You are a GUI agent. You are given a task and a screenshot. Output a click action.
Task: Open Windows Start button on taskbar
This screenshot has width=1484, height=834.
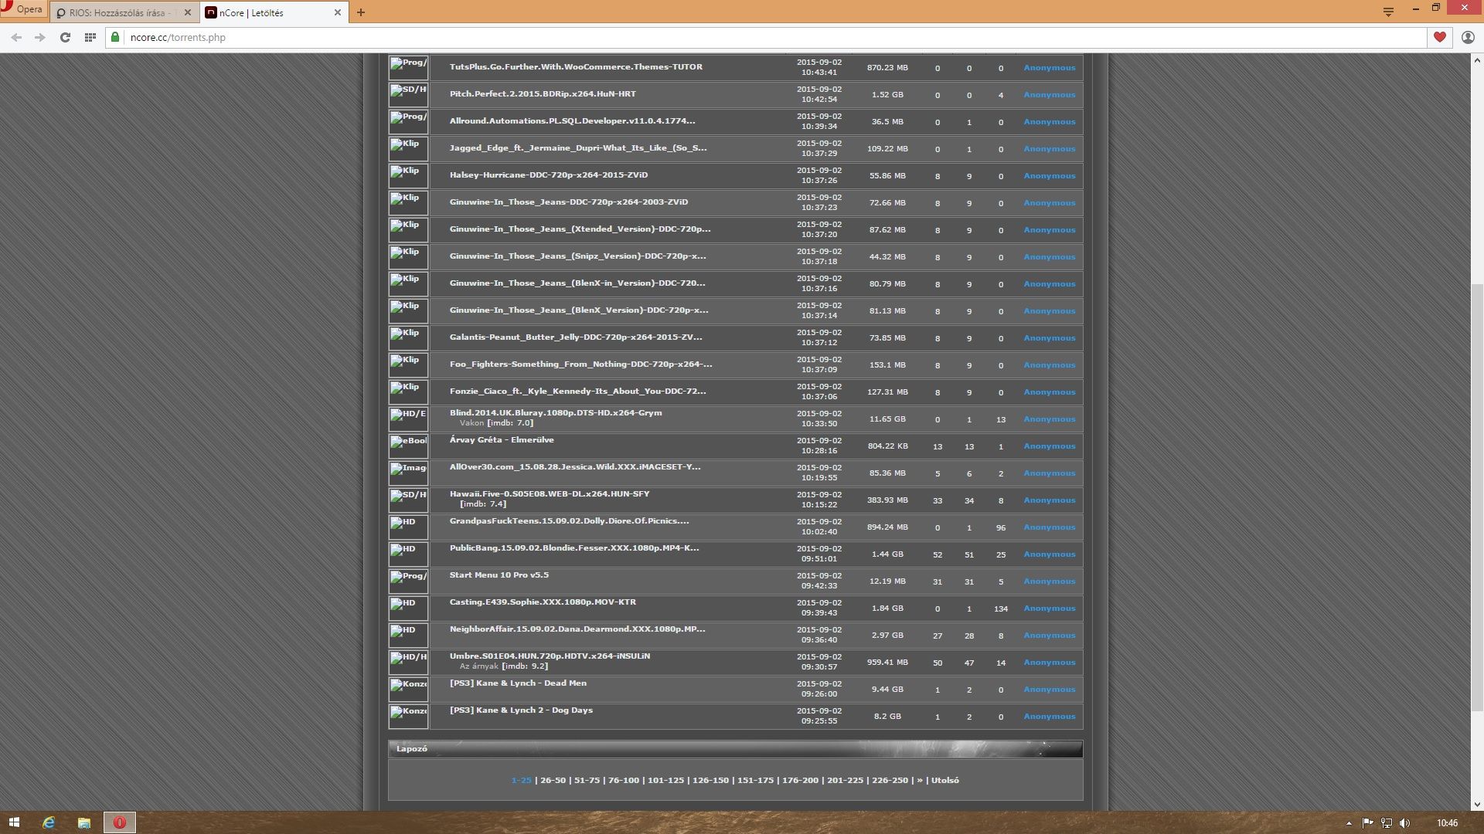14,822
